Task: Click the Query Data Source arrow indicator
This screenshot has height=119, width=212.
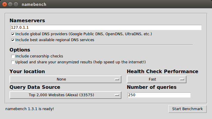Action: click(117, 95)
